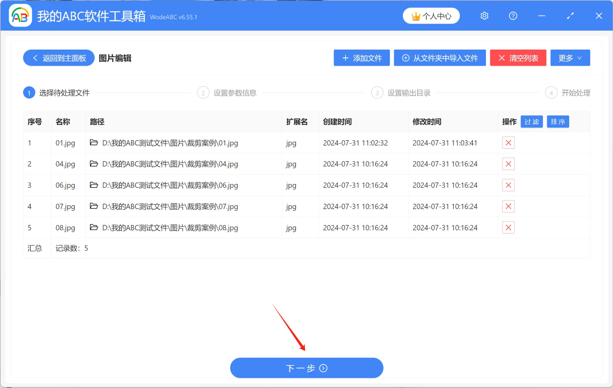Open the 过滤 filter control

pos(532,121)
